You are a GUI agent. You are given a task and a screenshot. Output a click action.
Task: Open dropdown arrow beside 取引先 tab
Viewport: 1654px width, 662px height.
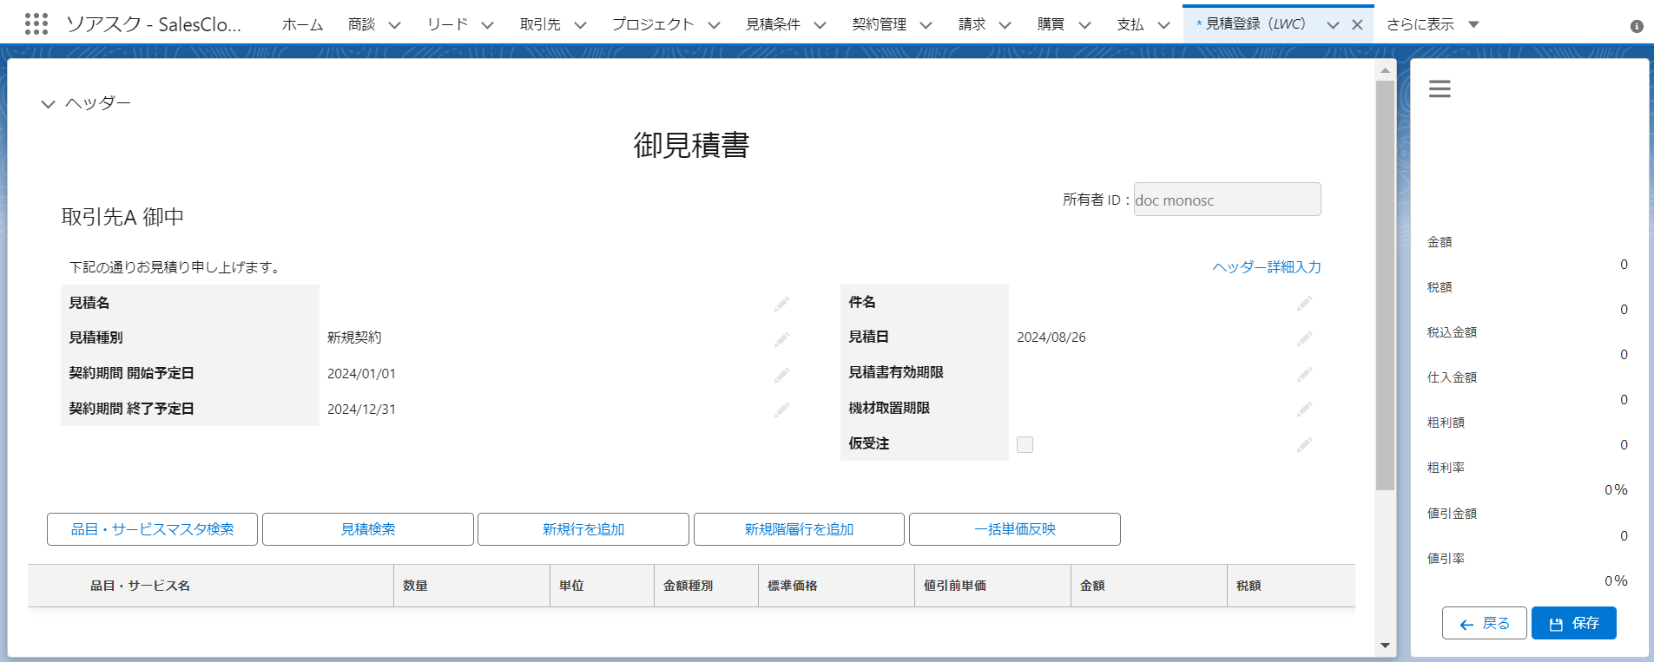[580, 25]
